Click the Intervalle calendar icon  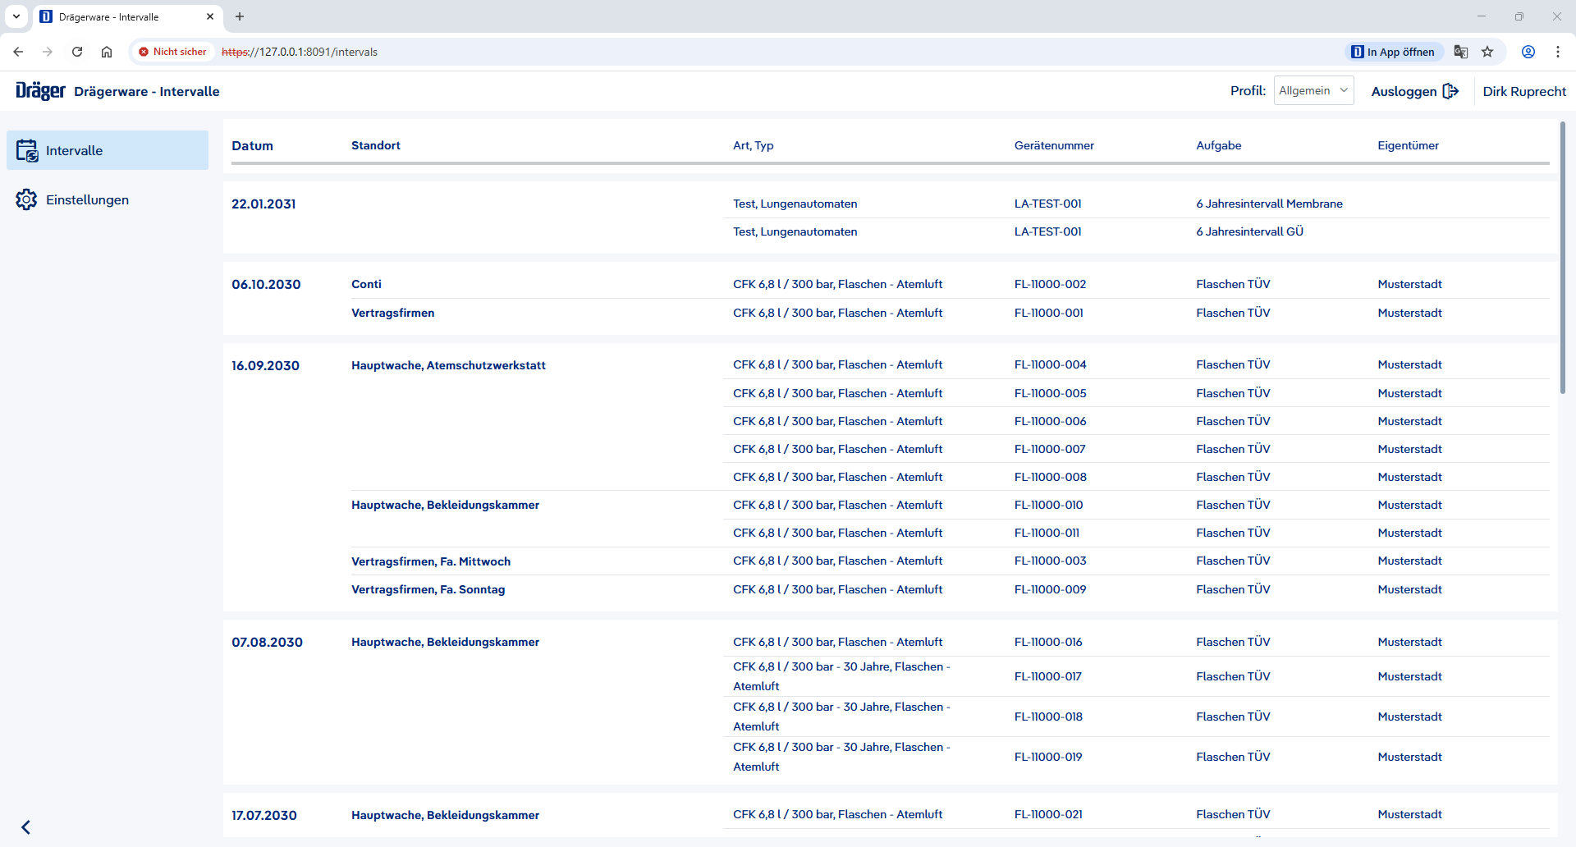coord(27,151)
